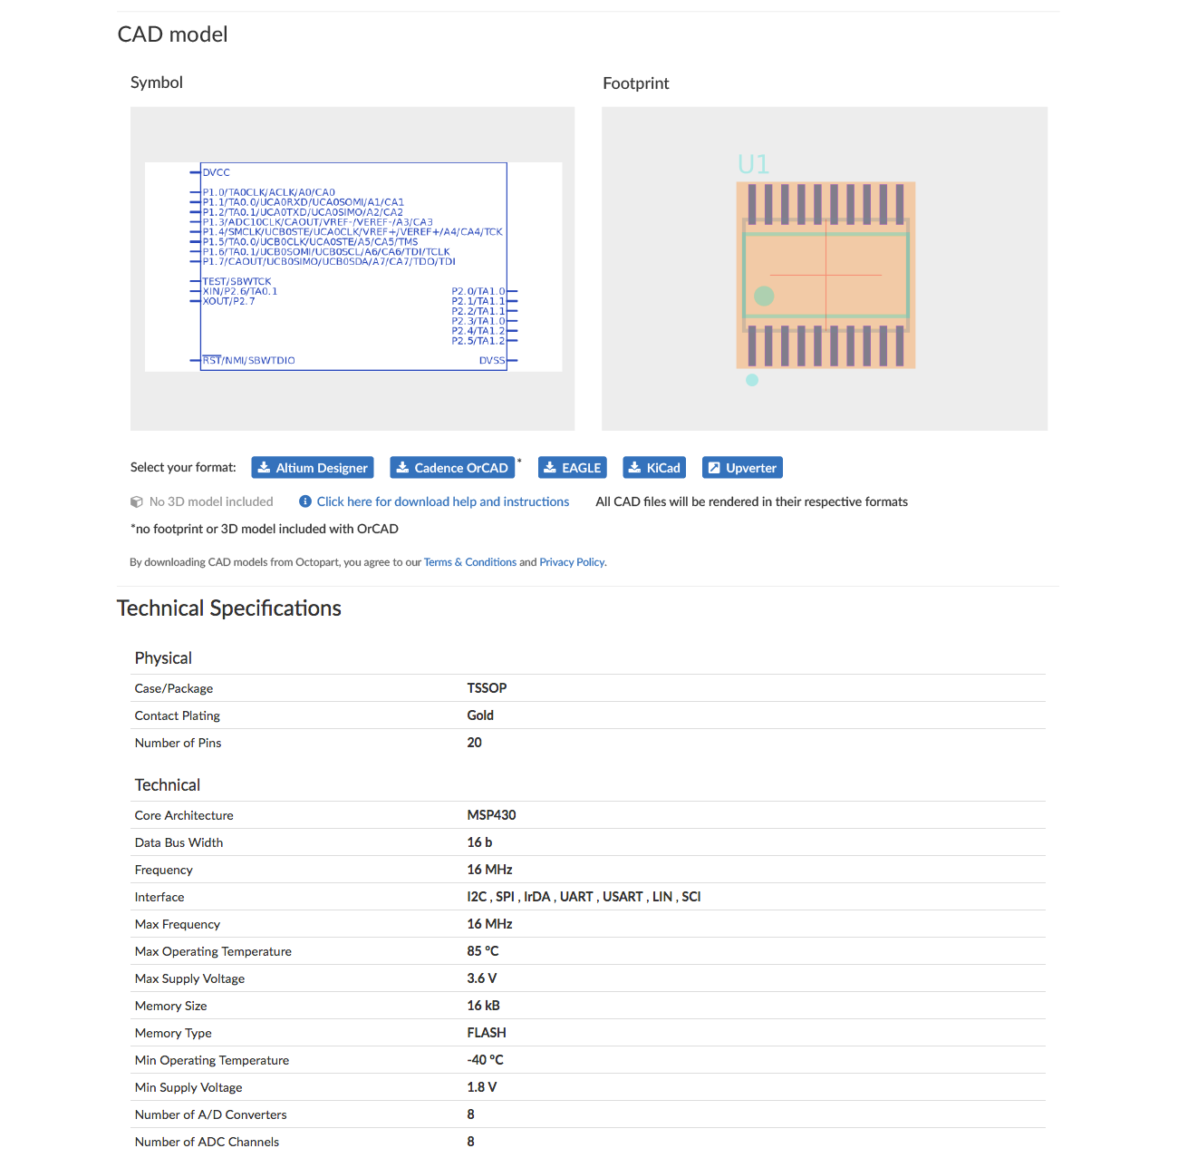The width and height of the screenshot is (1178, 1158).
Task: Click the Interface row value listing I2C, SPI
Action: tap(584, 897)
